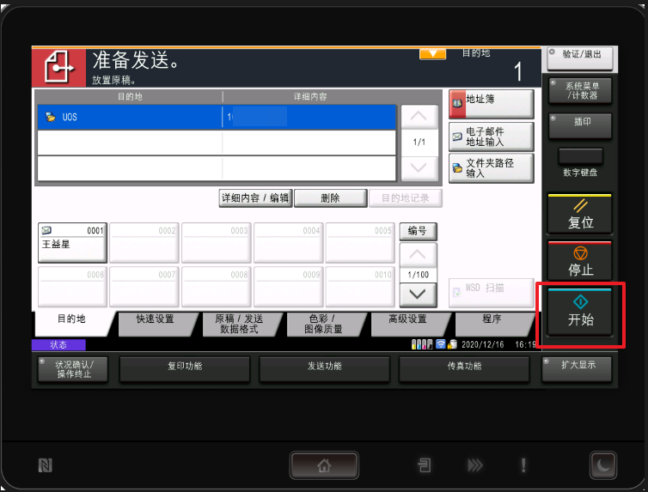The image size is (648, 492).
Task: Tap the Delete (删除) button
Action: (331, 198)
